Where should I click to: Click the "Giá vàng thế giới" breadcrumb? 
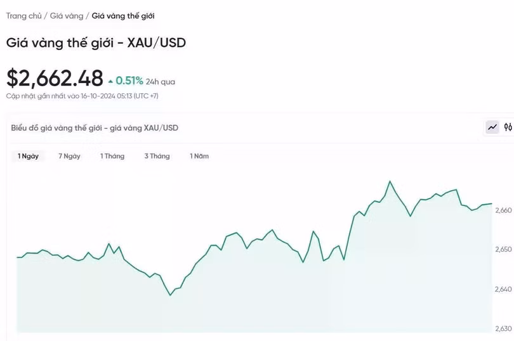pyautogui.click(x=123, y=15)
